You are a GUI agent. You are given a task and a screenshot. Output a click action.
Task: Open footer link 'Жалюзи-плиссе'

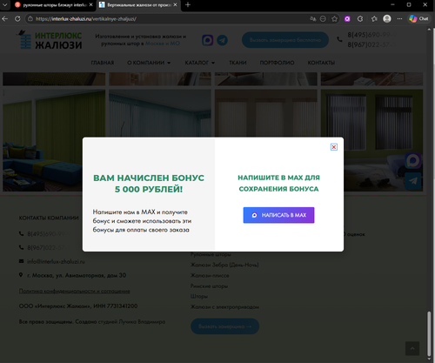tap(210, 275)
